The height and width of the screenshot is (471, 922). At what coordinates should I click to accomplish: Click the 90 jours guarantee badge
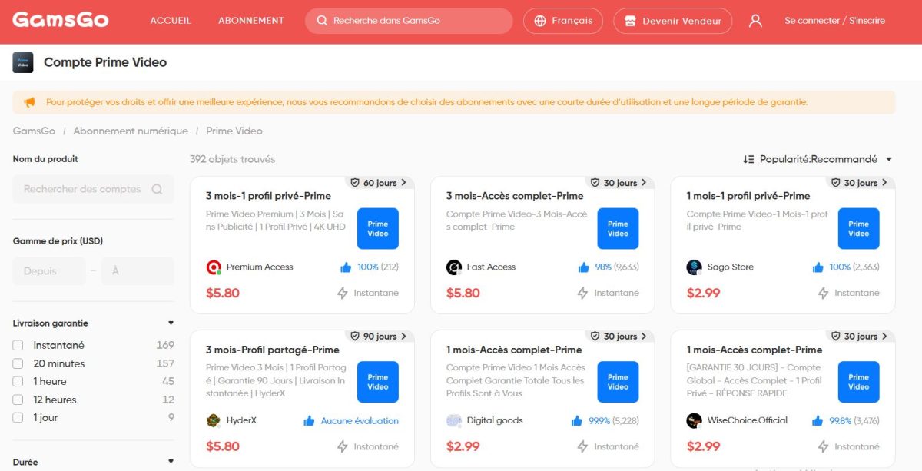pyautogui.click(x=380, y=337)
